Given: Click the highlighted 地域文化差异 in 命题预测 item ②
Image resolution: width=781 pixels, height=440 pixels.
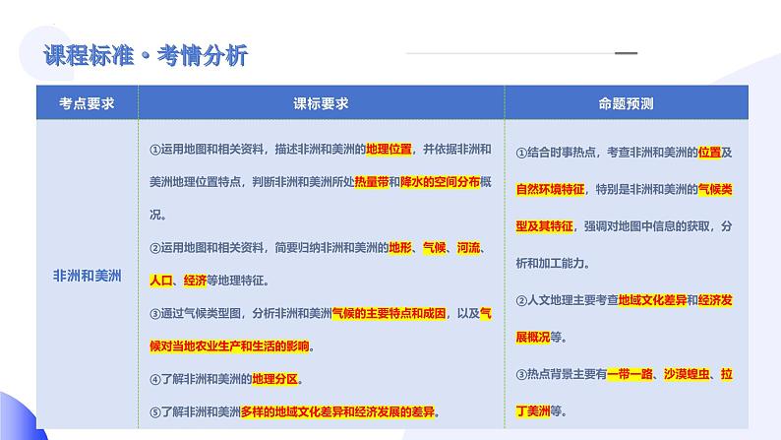Looking at the screenshot, I should (x=652, y=300).
